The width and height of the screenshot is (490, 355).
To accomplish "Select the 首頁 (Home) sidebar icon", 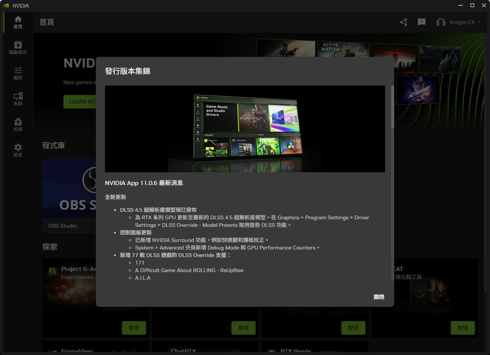I will 18,22.
